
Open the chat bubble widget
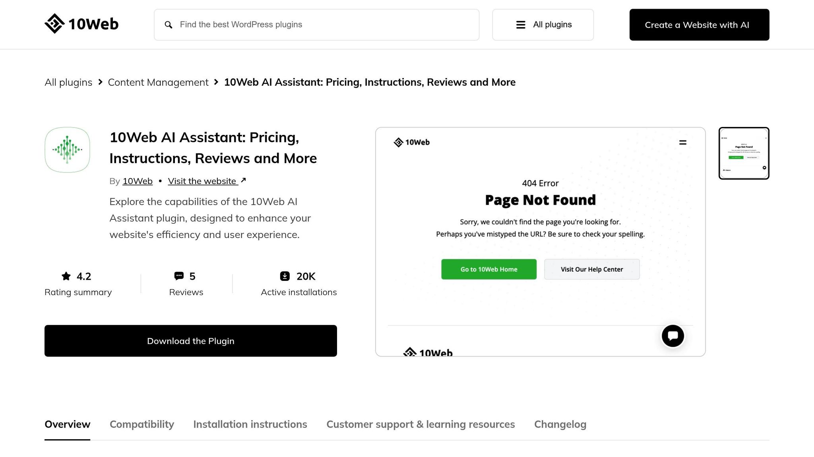click(x=673, y=336)
